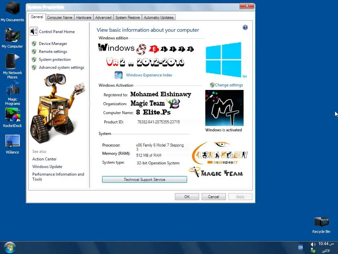This screenshot has height=254, width=338.
Task: Click the Control Panel Home speaker icon
Action: pos(34,31)
